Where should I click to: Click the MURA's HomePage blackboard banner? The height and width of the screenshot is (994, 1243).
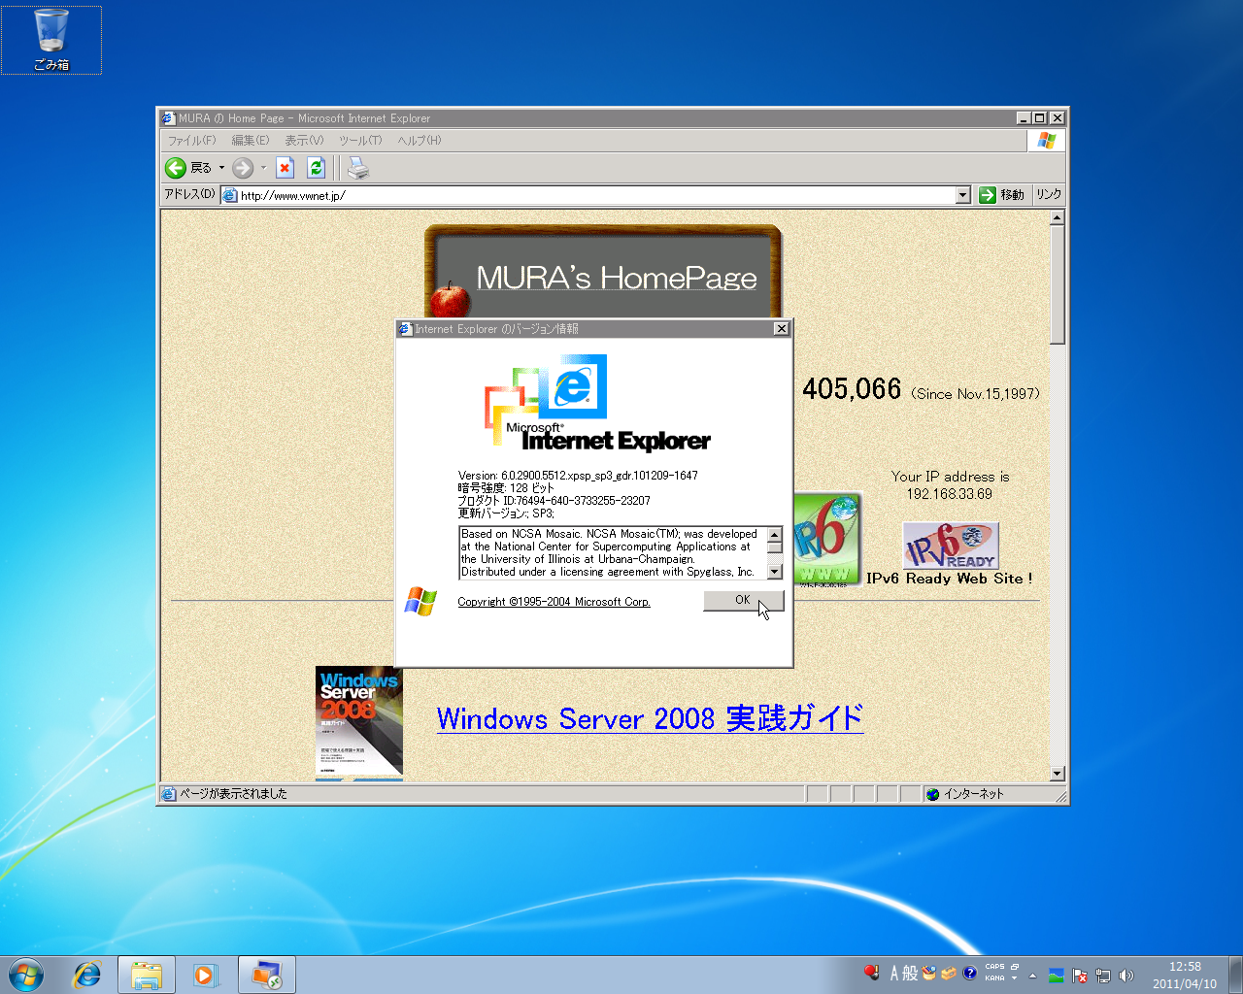point(603,273)
